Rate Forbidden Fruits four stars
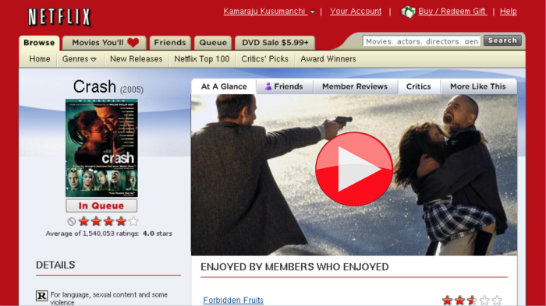Image resolution: width=546 pixels, height=306 pixels. click(484, 300)
